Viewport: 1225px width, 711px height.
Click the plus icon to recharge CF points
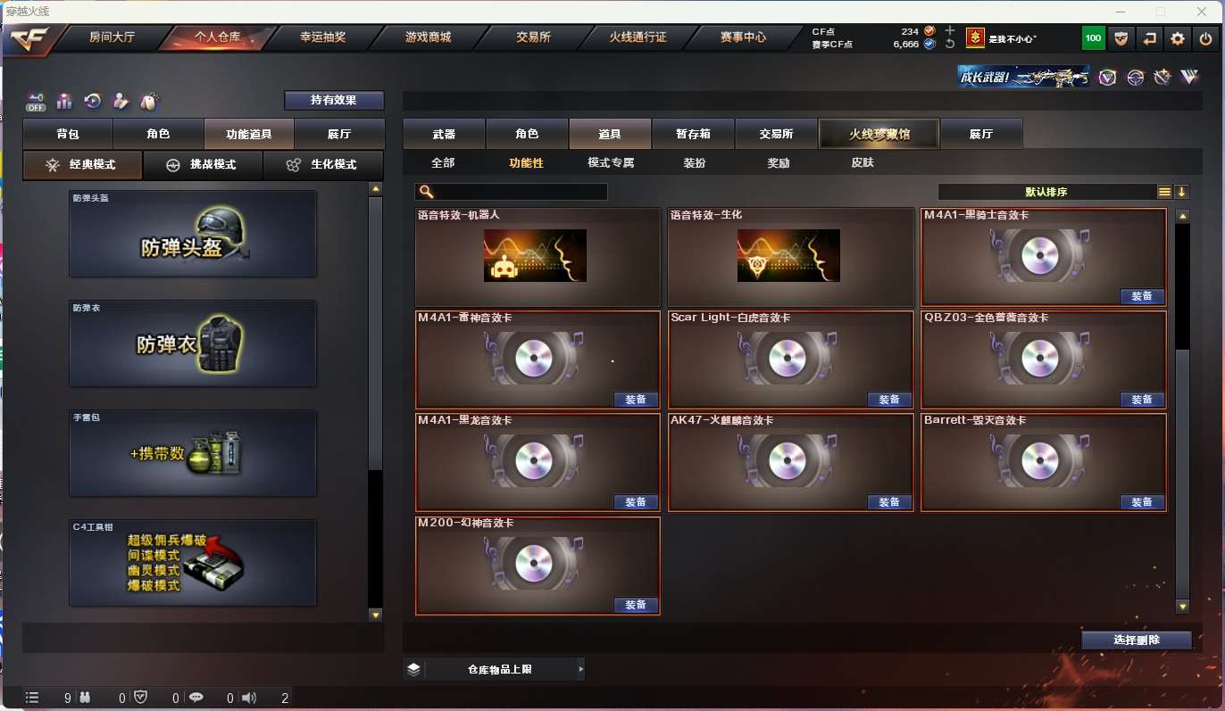coord(950,31)
